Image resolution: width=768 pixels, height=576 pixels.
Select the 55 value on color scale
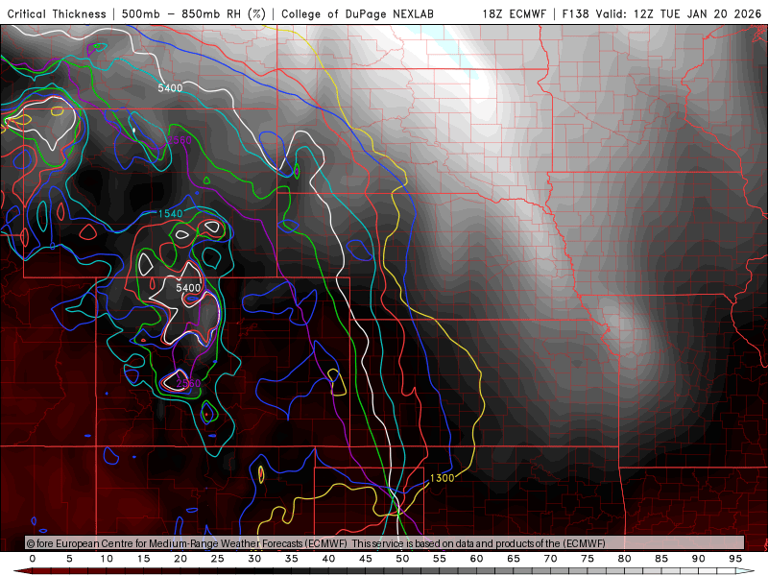point(440,559)
